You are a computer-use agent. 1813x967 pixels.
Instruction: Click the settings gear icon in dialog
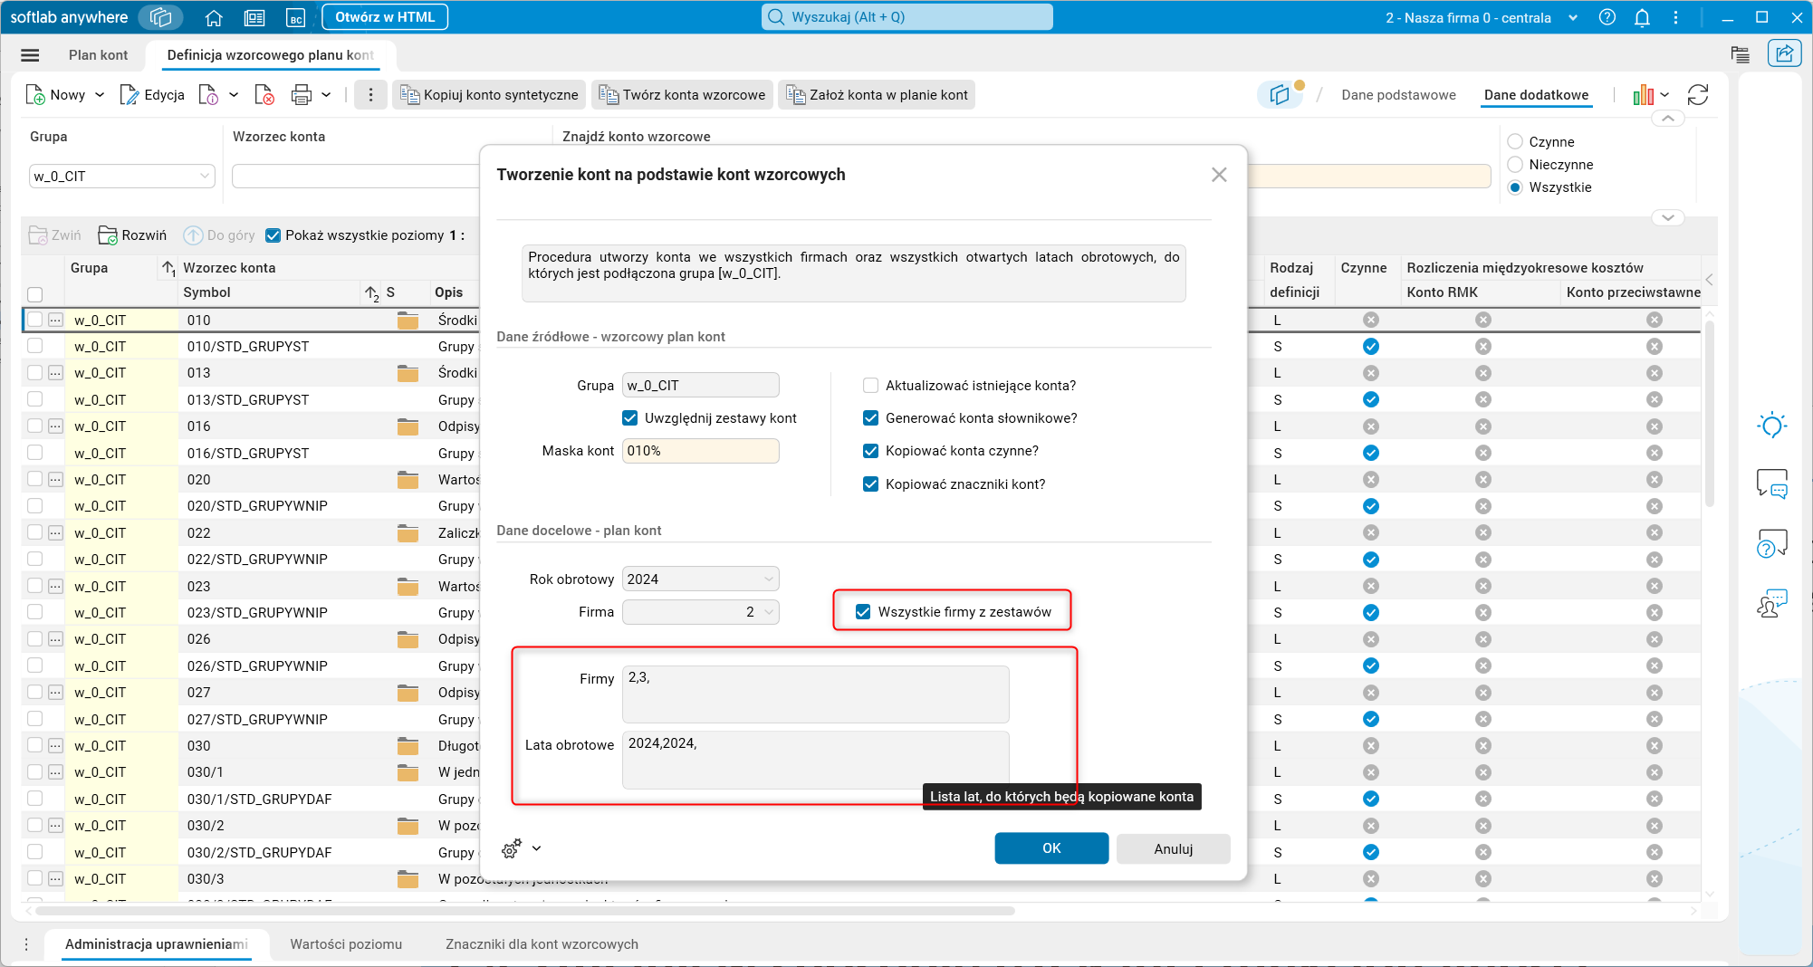pyautogui.click(x=512, y=848)
